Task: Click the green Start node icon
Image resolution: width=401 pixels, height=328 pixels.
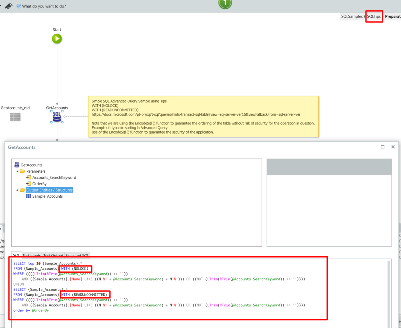Action: (57, 39)
